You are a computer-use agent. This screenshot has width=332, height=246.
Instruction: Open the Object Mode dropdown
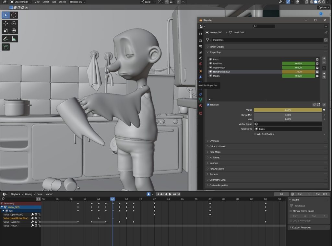[x=21, y=2]
